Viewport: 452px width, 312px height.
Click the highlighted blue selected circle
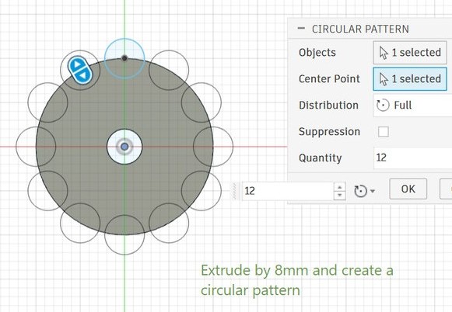pyautogui.click(x=124, y=59)
